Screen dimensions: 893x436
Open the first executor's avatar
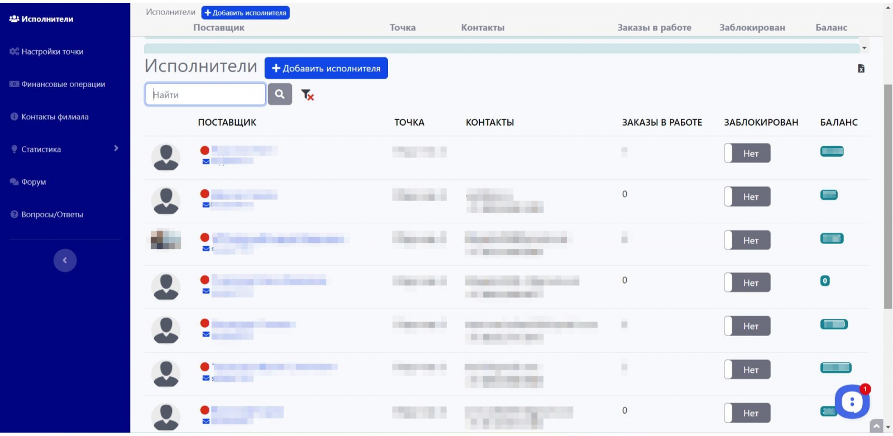[x=166, y=157]
